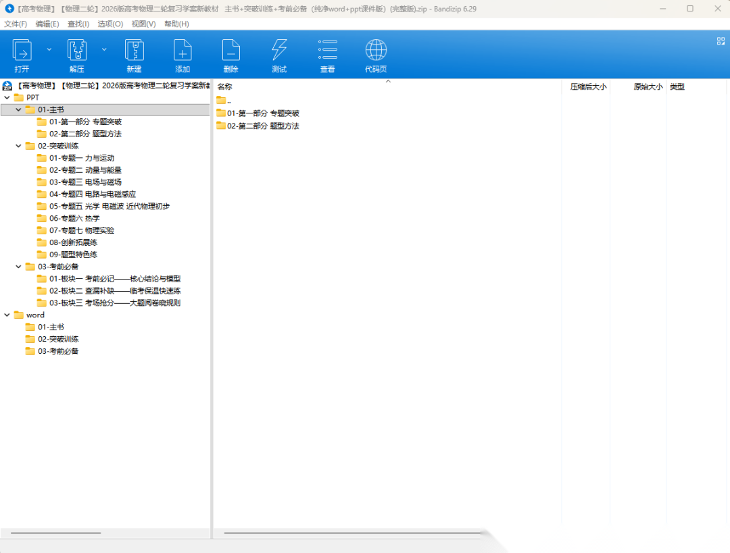The width and height of the screenshot is (730, 553).
Task: Click the Code page (代码页) globe icon
Action: 376,51
